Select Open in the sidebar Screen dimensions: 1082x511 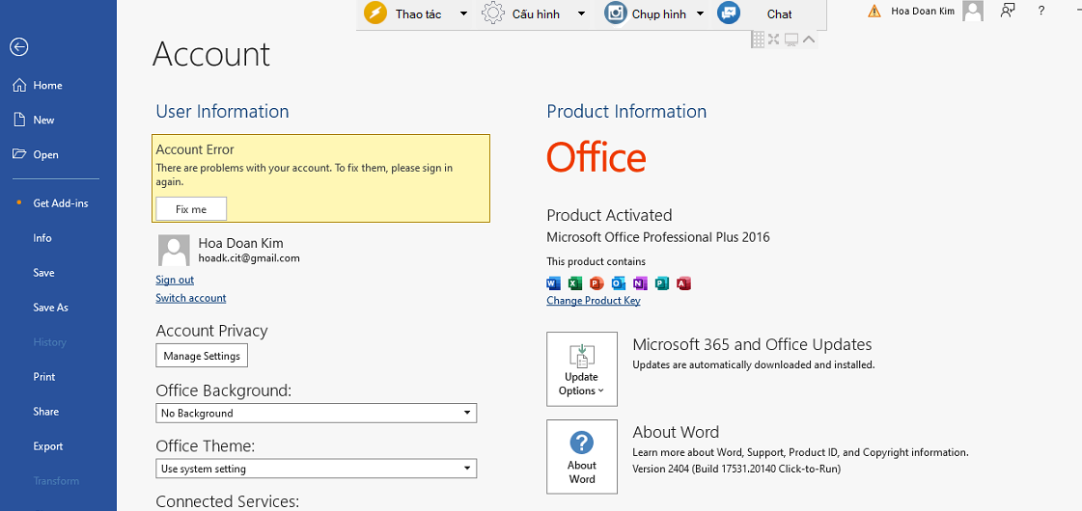pos(45,154)
